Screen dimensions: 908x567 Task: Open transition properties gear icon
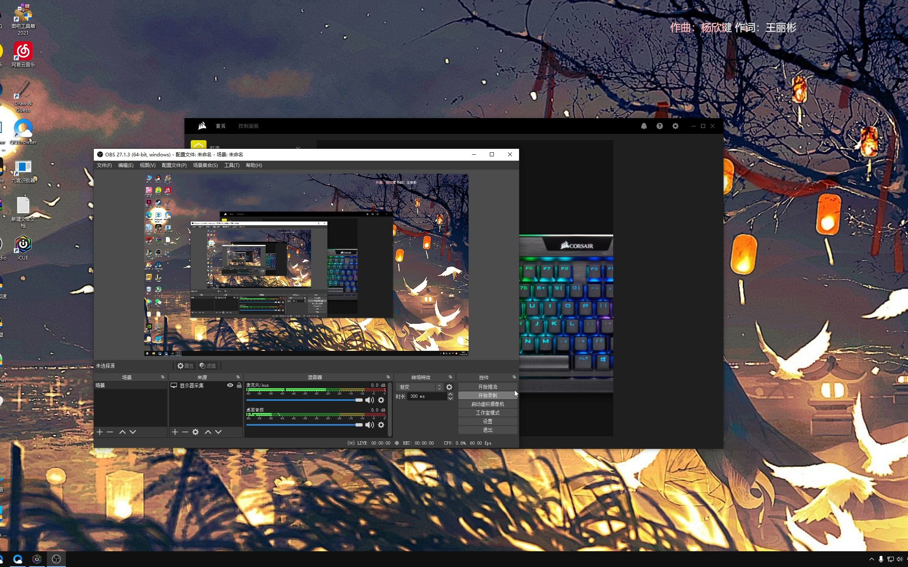point(449,387)
